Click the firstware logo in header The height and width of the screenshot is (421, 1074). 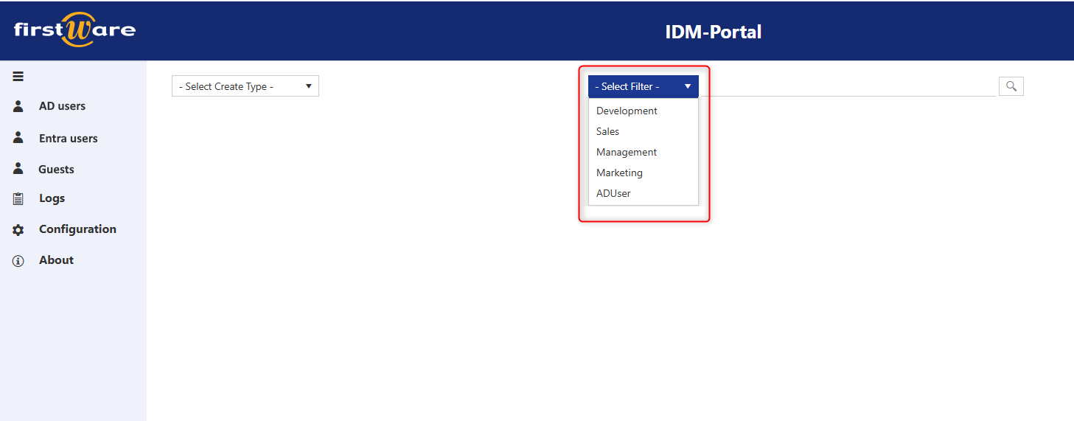pyautogui.click(x=74, y=30)
